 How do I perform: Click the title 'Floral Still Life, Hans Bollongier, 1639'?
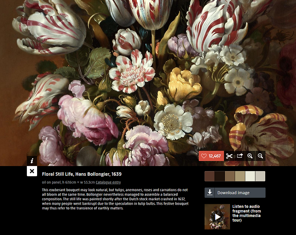[82, 174]
